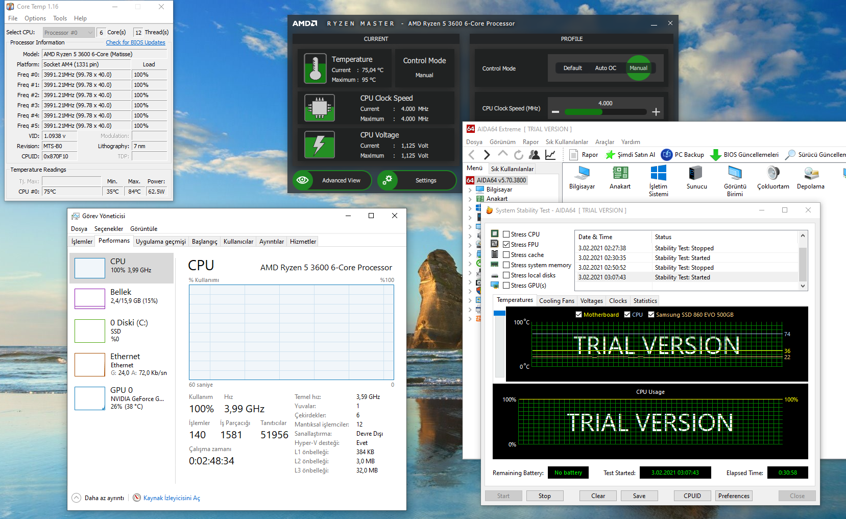
Task: Open Tools menu in Core Temp
Action: 60,18
